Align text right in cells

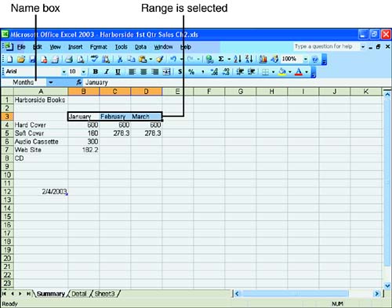coord(155,71)
